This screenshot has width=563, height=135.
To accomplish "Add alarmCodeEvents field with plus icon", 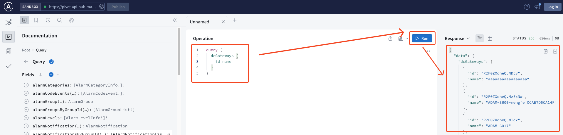I will (26, 93).
